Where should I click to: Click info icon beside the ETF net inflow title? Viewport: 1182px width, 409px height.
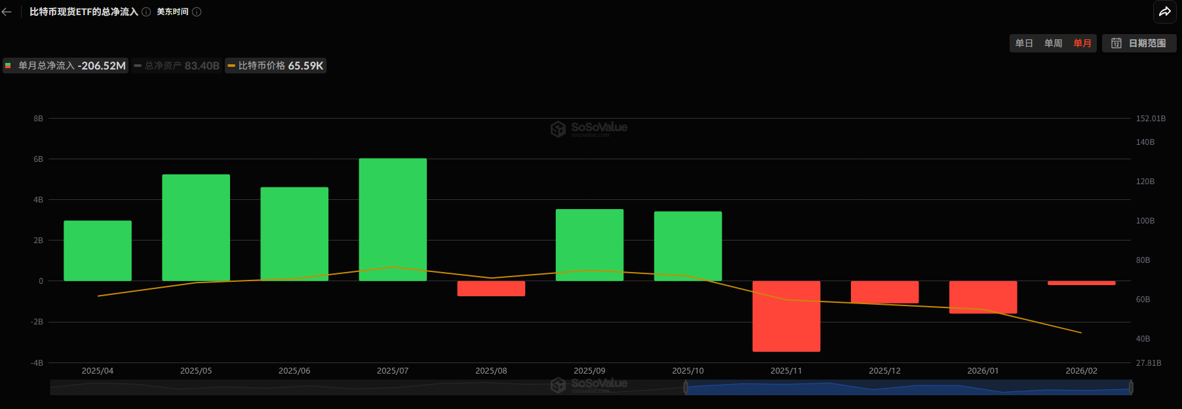click(x=146, y=12)
